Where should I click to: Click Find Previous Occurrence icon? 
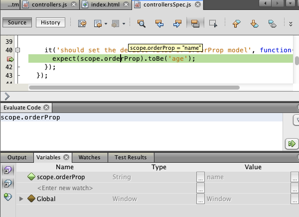click(159, 23)
